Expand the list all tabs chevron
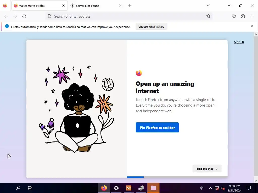258x193 pixels. point(208,6)
